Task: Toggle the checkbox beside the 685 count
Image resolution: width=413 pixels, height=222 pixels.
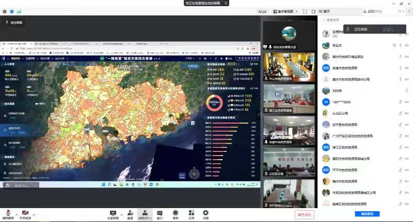Action: (234, 74)
